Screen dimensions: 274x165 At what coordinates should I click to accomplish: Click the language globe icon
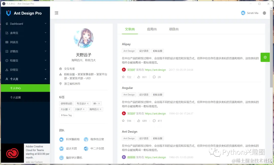click(x=264, y=13)
